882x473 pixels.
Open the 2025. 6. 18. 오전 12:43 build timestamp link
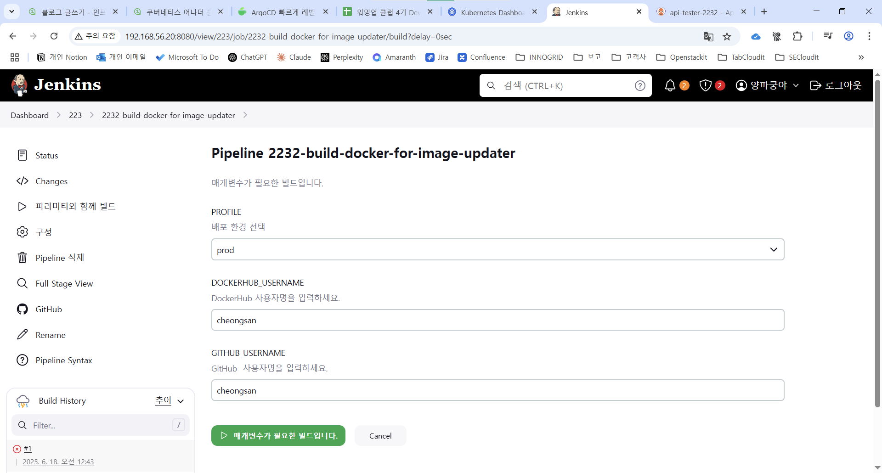point(58,462)
